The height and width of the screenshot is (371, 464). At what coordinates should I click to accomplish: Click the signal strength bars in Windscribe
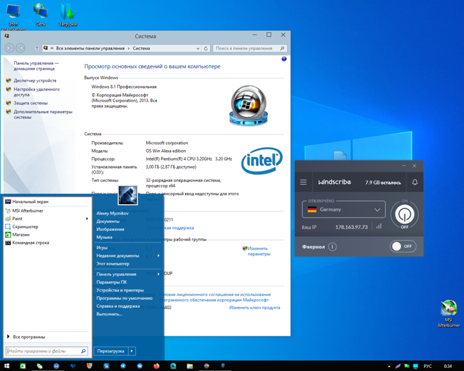379,226
